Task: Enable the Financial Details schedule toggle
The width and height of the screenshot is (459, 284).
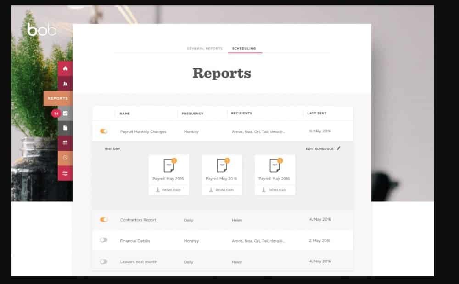Action: click(104, 240)
